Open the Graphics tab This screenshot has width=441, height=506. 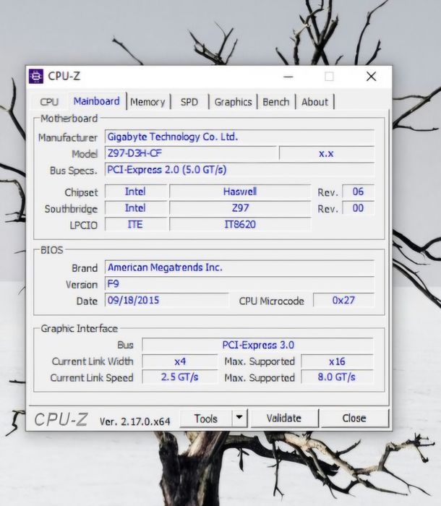(233, 103)
